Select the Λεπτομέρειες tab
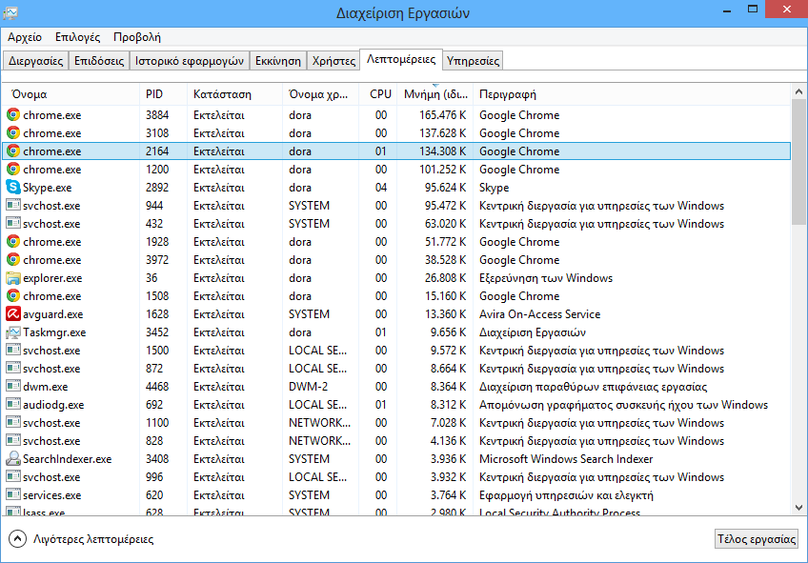The height and width of the screenshot is (563, 808). click(401, 59)
